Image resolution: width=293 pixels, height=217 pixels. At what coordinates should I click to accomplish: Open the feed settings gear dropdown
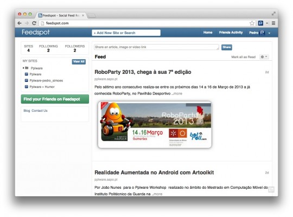[264, 57]
